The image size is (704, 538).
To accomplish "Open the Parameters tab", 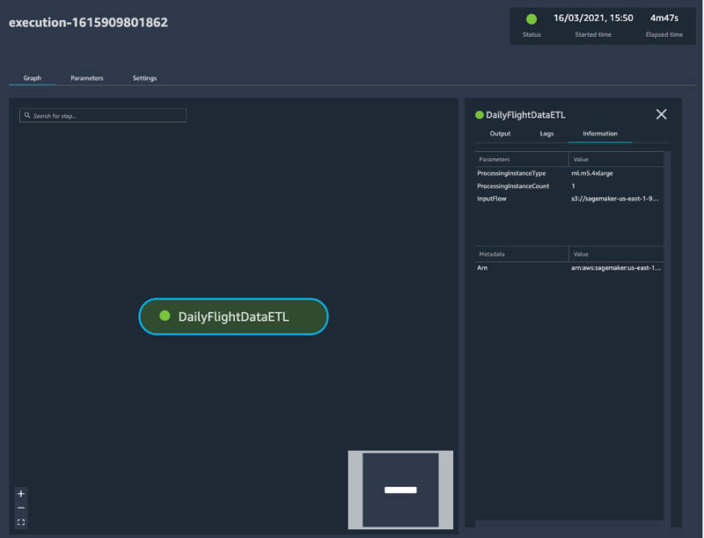I will point(86,78).
